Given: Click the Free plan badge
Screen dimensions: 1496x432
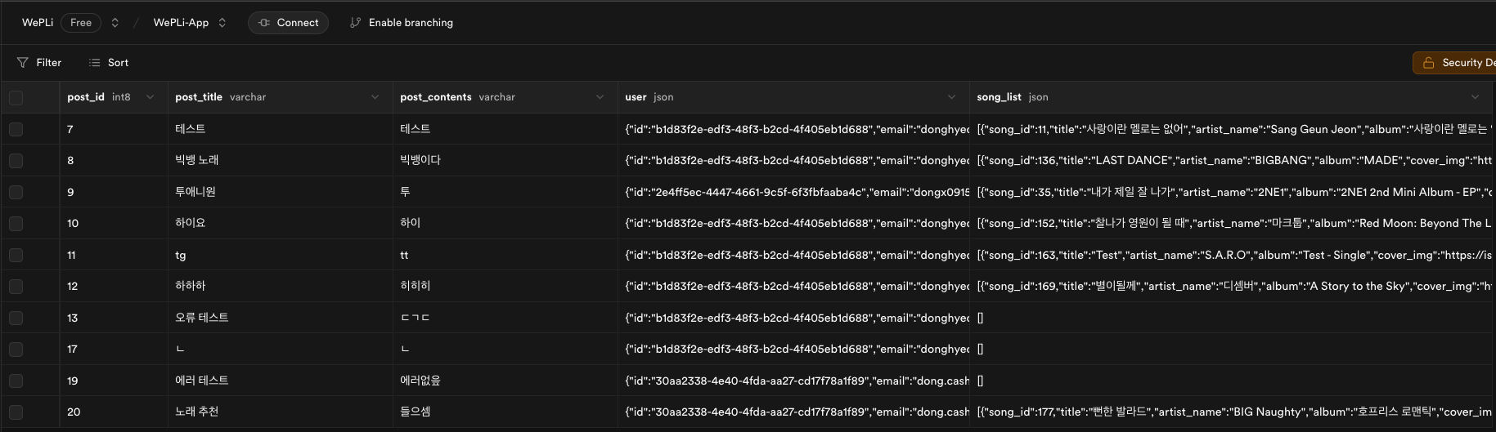Looking at the screenshot, I should [x=81, y=23].
